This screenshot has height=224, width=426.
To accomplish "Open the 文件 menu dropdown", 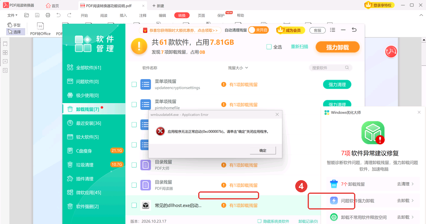I will click(12, 15).
